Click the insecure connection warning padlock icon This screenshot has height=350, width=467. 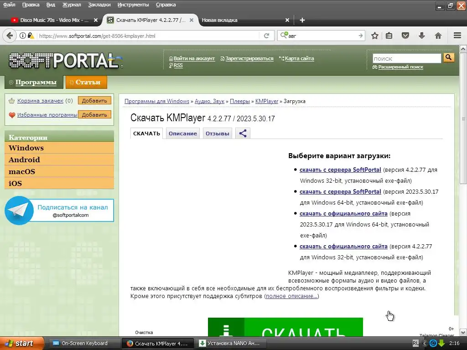[x=31, y=36]
